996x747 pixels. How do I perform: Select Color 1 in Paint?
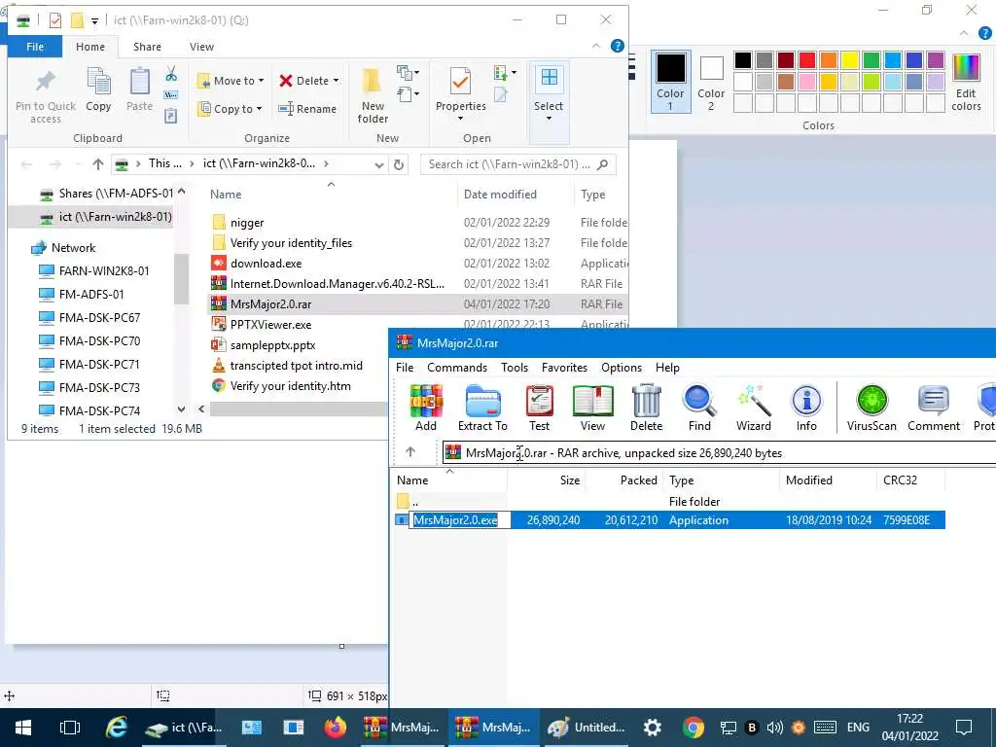pos(671,82)
